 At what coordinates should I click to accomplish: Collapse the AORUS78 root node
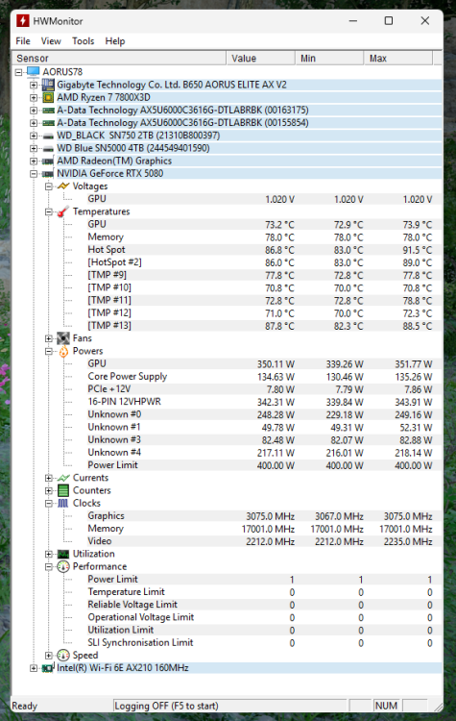point(18,72)
